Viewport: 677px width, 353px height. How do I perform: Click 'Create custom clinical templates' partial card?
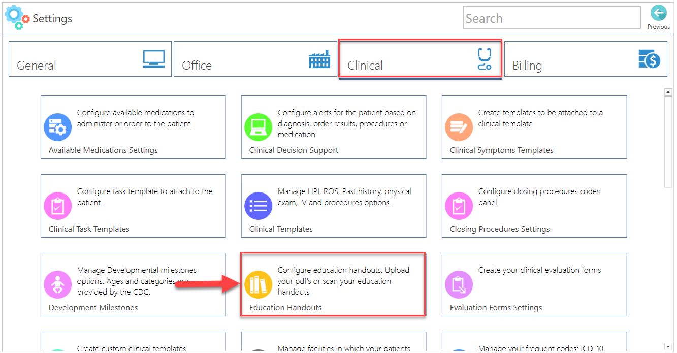pos(133,342)
